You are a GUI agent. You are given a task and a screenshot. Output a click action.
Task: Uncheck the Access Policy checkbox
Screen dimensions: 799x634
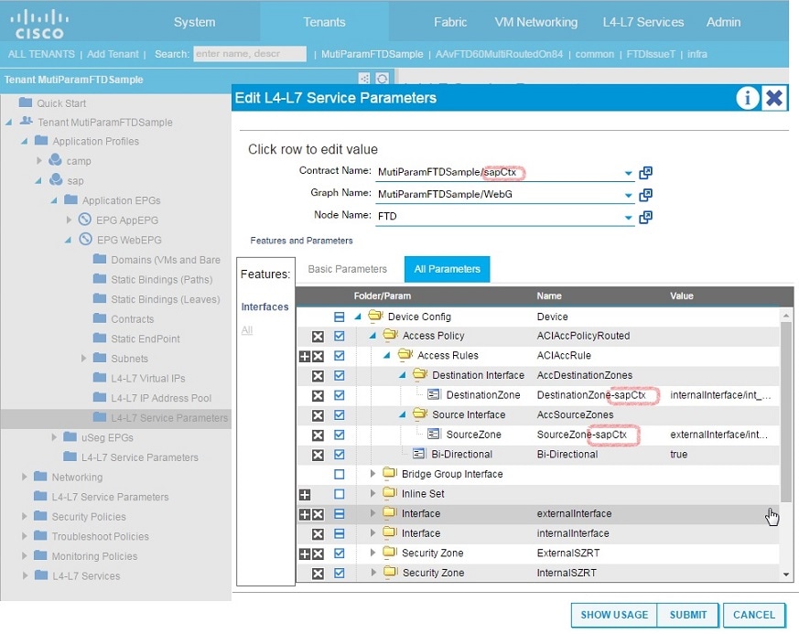[x=340, y=336]
